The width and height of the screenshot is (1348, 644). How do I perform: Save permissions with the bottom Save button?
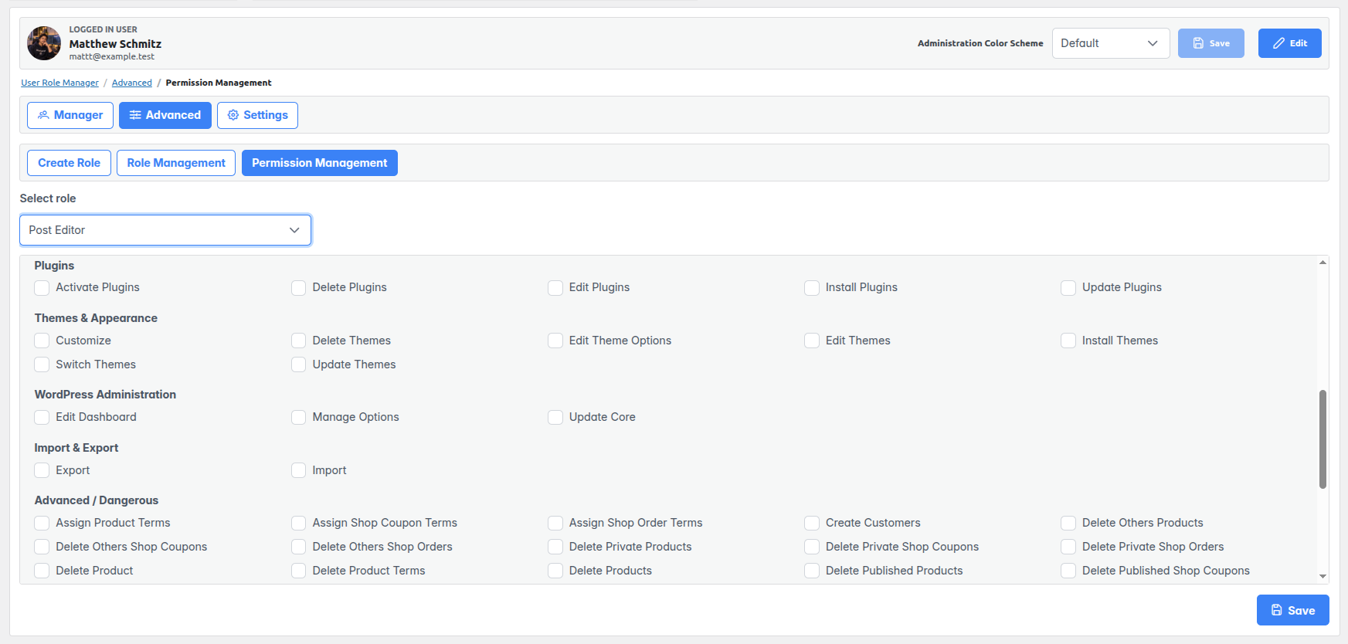1293,610
